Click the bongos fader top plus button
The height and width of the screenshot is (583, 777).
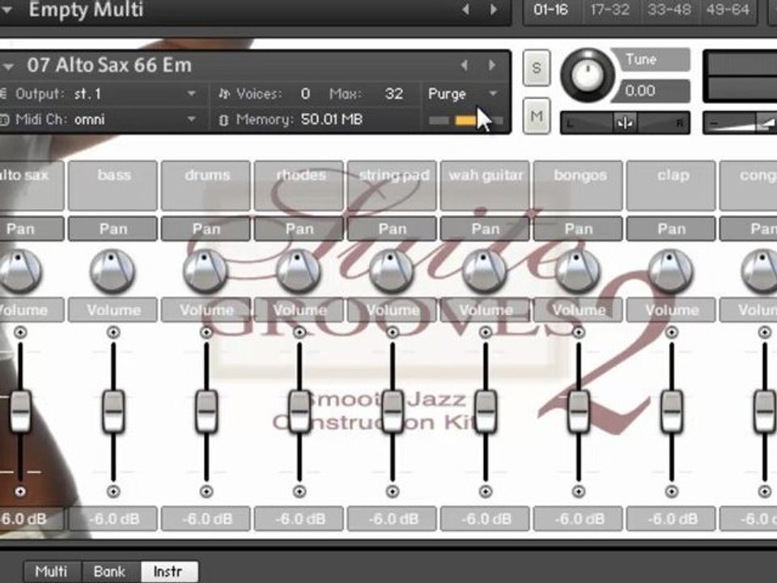[x=579, y=332]
